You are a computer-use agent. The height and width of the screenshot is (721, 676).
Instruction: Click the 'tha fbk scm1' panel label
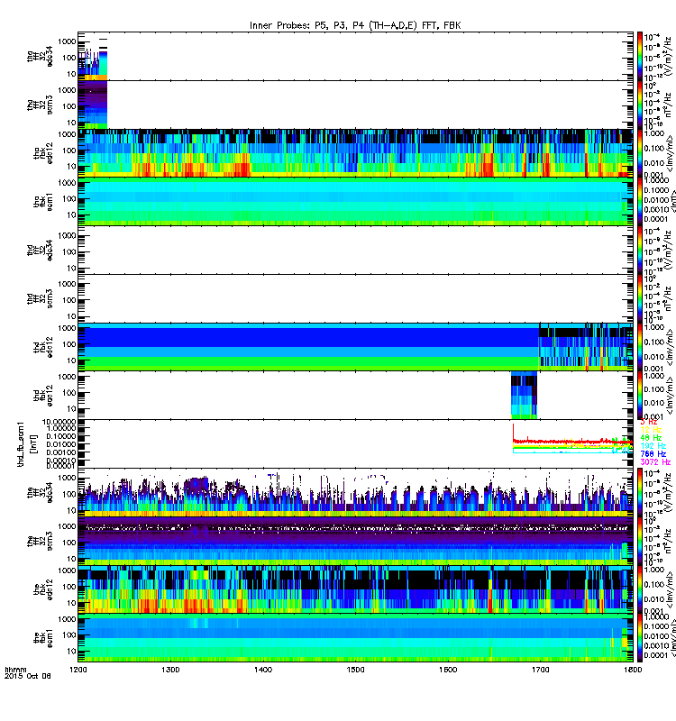click(42, 202)
